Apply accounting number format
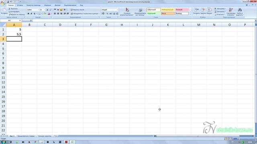The image size is (257, 144). [x=103, y=14]
